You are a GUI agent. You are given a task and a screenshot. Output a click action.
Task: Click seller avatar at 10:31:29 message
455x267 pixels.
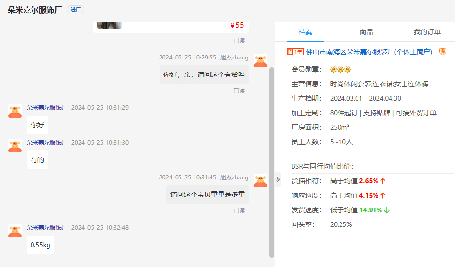click(15, 111)
